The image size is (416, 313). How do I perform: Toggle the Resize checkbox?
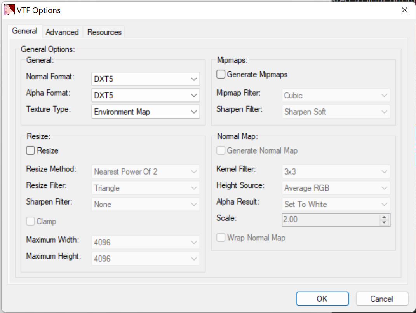[31, 150]
